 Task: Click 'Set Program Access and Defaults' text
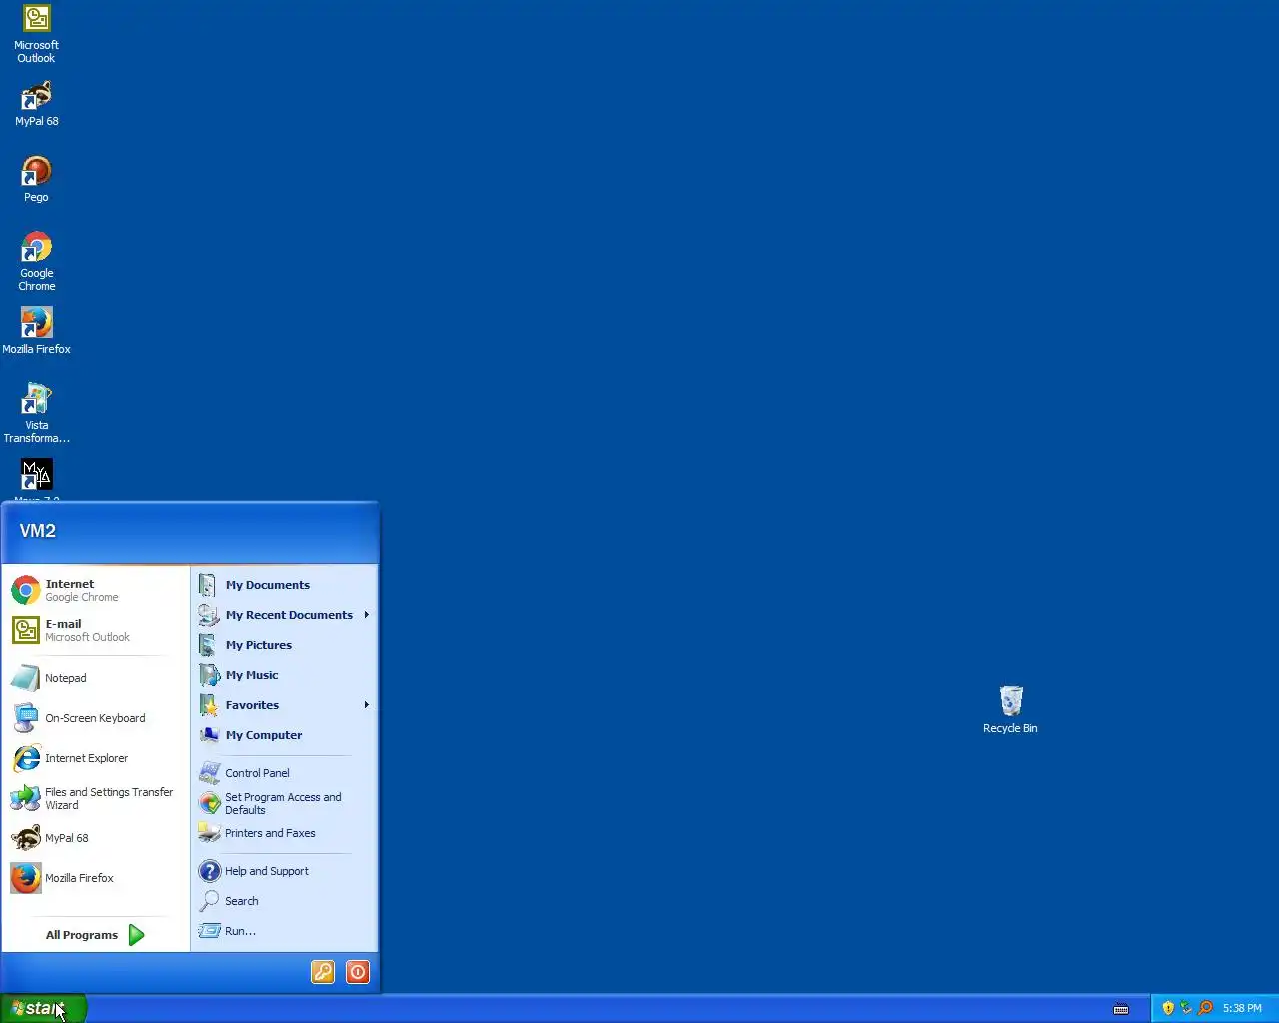click(283, 803)
